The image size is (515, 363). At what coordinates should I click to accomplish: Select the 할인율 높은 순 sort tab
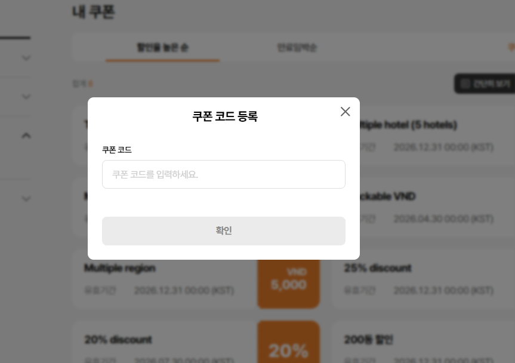click(x=162, y=48)
